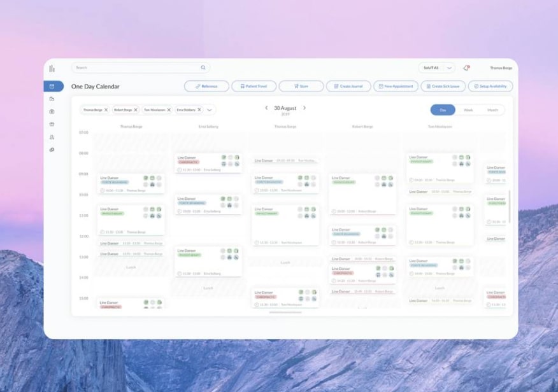
Task: Open Setup Availability
Action: [x=490, y=85]
